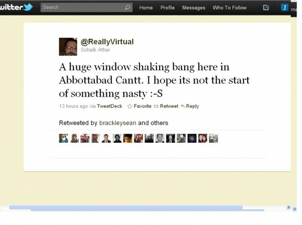Click the Twitter bird logo
This screenshot has width=302, height=225.
tap(28, 7)
